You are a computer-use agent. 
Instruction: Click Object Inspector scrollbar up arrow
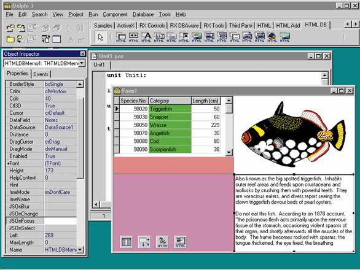pos(80,84)
